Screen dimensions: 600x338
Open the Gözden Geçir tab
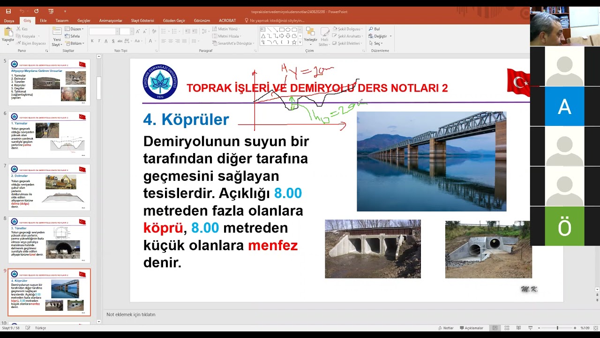tap(174, 21)
